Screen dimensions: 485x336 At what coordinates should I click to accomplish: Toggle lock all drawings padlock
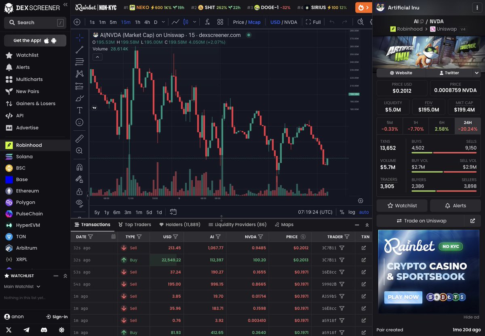click(79, 191)
